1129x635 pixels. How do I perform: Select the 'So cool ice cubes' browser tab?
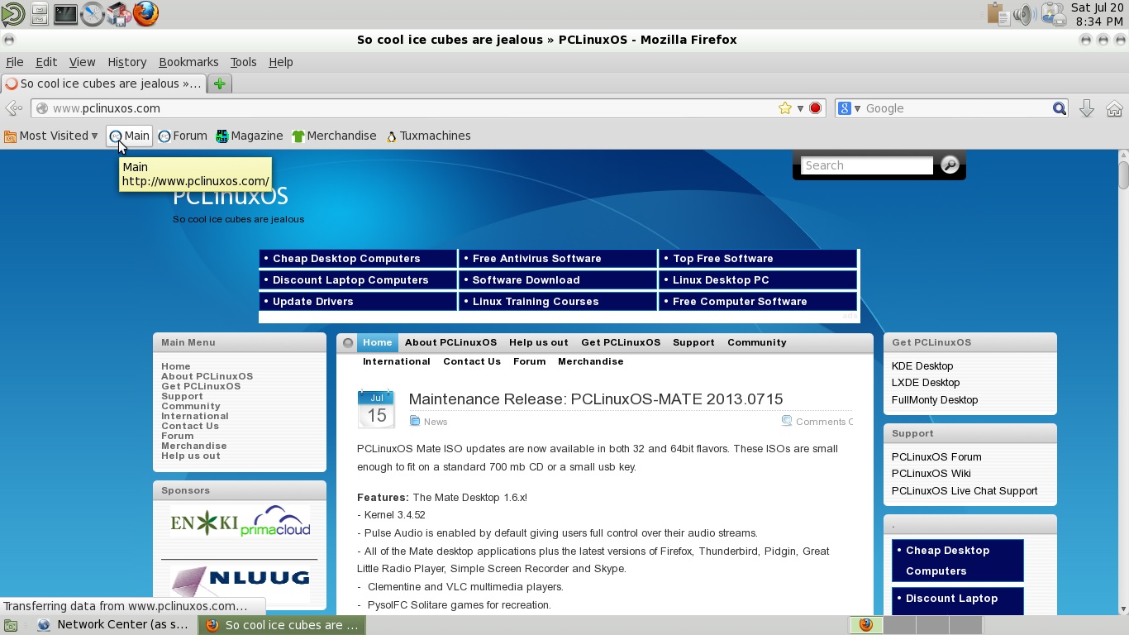coord(103,84)
